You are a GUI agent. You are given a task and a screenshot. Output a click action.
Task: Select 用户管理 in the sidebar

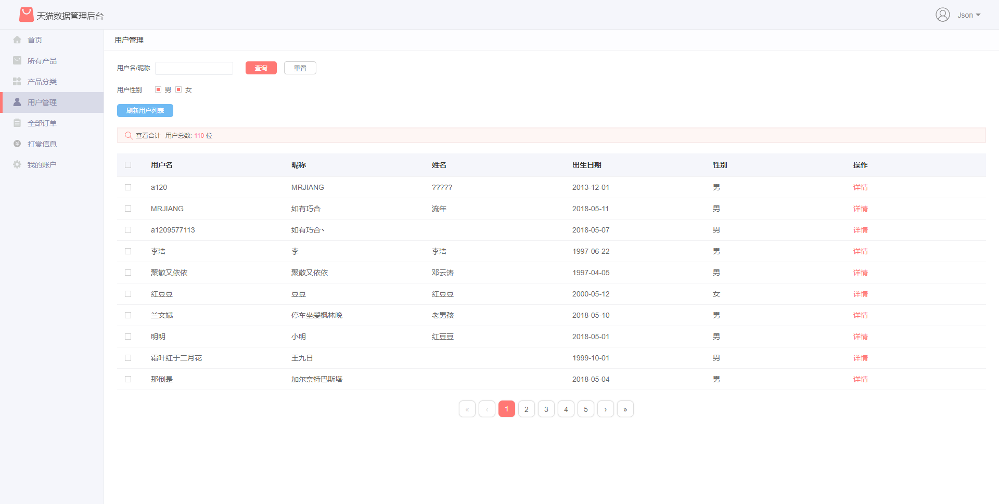[x=52, y=102]
